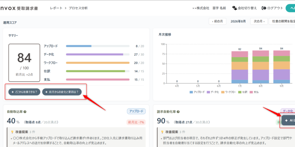The height and width of the screenshot is (147, 295).
Task: Click the アップロード score progress bar
Action: (98, 46)
